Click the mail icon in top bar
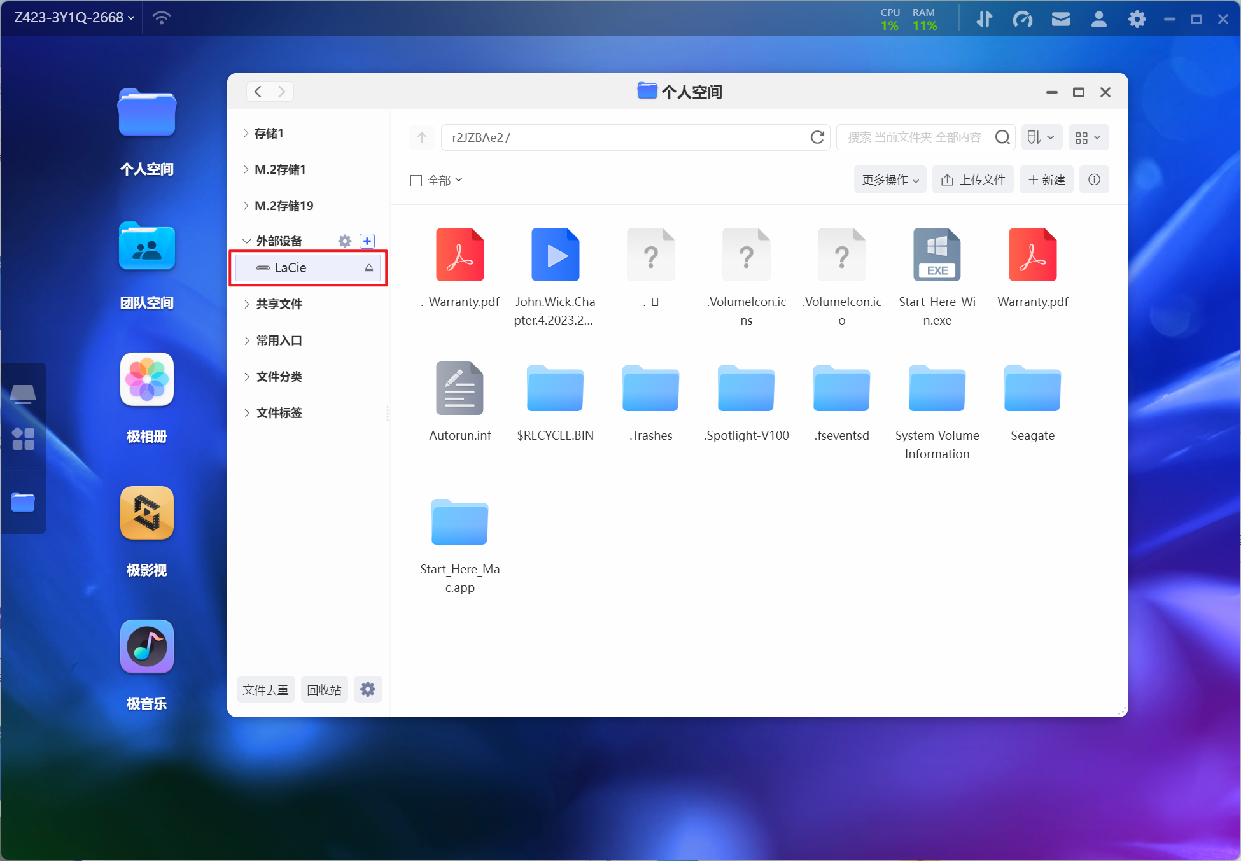Viewport: 1241px width, 861px height. pos(1060,19)
